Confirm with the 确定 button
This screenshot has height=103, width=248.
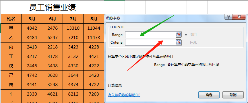click(x=209, y=95)
